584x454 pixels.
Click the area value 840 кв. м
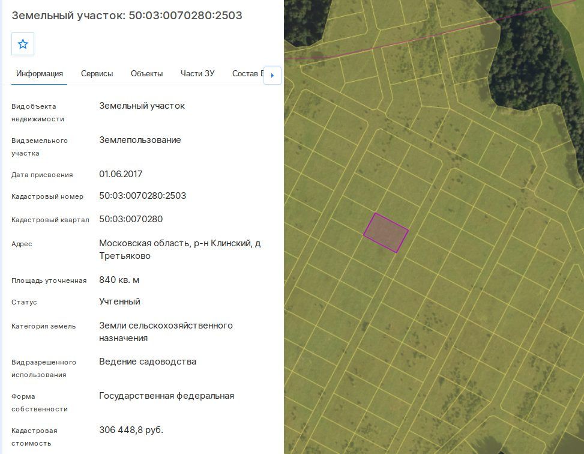119,280
